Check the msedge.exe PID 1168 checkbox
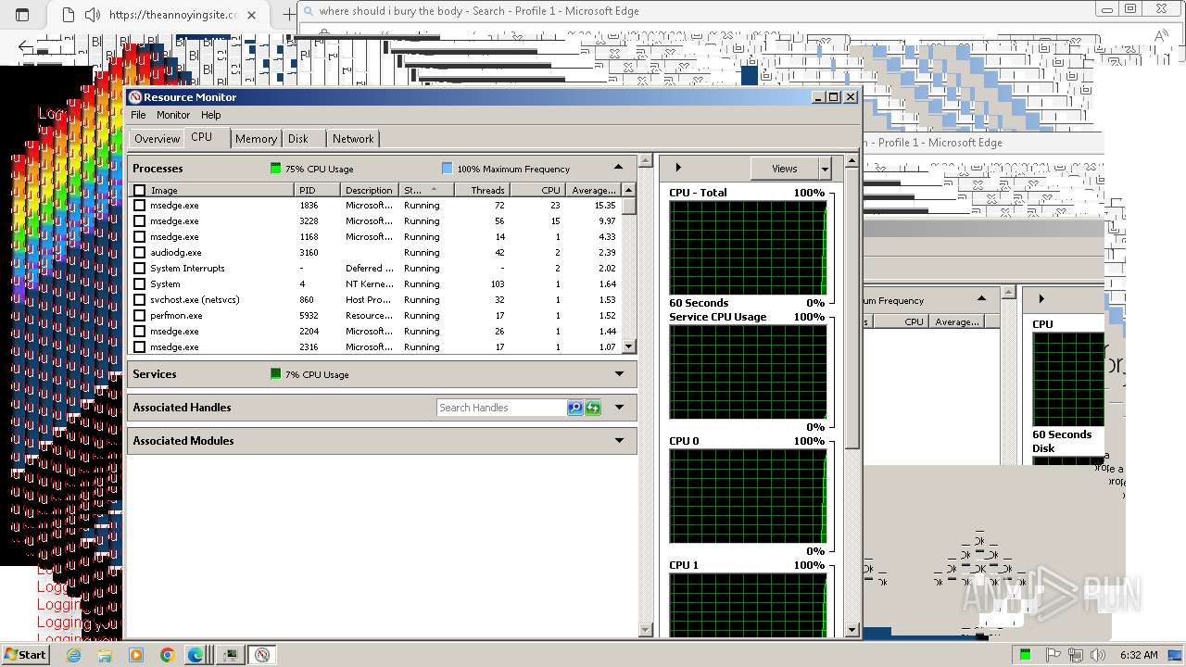 (140, 237)
